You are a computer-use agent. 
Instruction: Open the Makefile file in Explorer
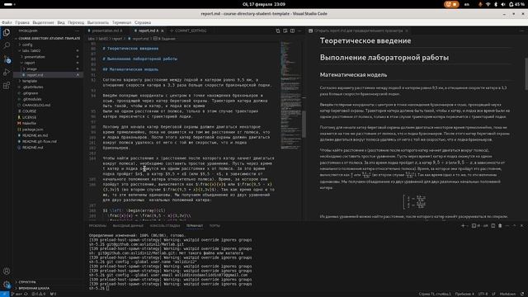point(48,123)
